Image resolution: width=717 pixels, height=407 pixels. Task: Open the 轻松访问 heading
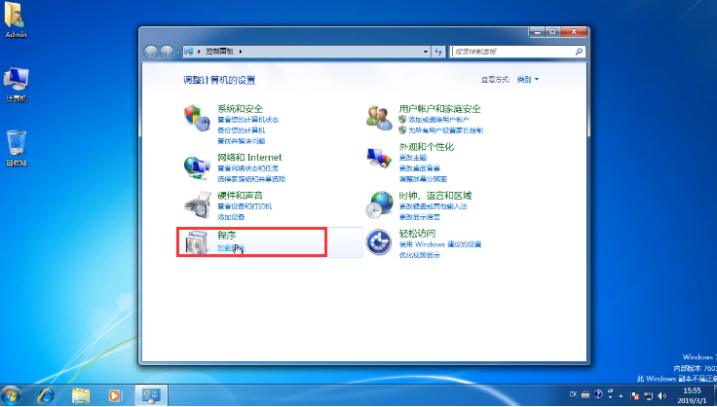click(417, 234)
